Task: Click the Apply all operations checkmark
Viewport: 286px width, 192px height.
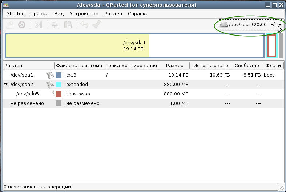Action: click(96, 24)
